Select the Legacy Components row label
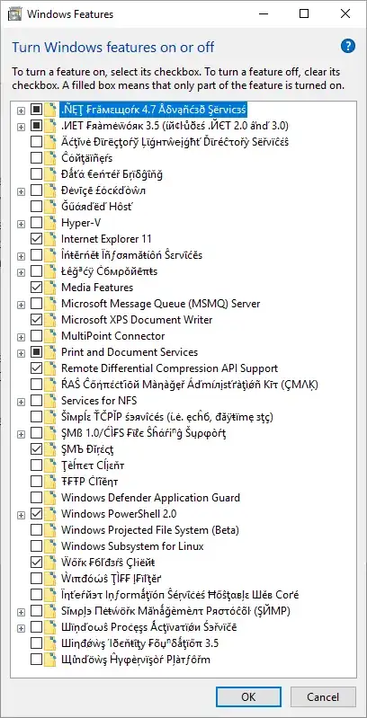 pos(109,271)
